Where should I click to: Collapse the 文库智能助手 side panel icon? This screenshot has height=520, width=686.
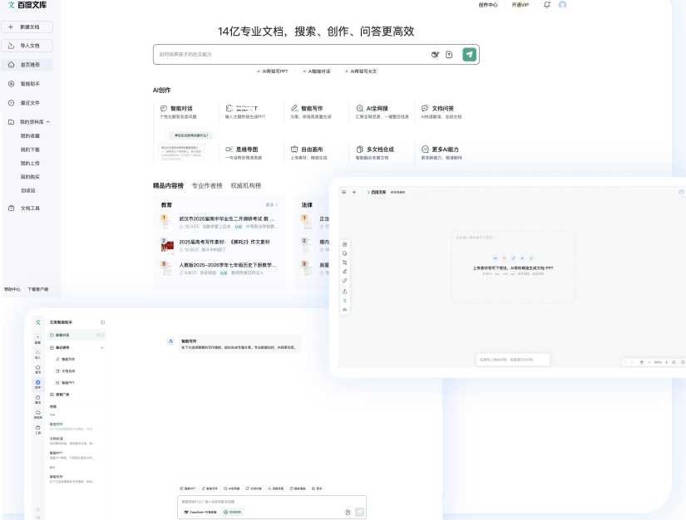tap(102, 322)
